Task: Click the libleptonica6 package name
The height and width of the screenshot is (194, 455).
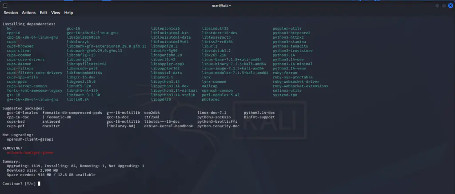Action: click(165, 28)
